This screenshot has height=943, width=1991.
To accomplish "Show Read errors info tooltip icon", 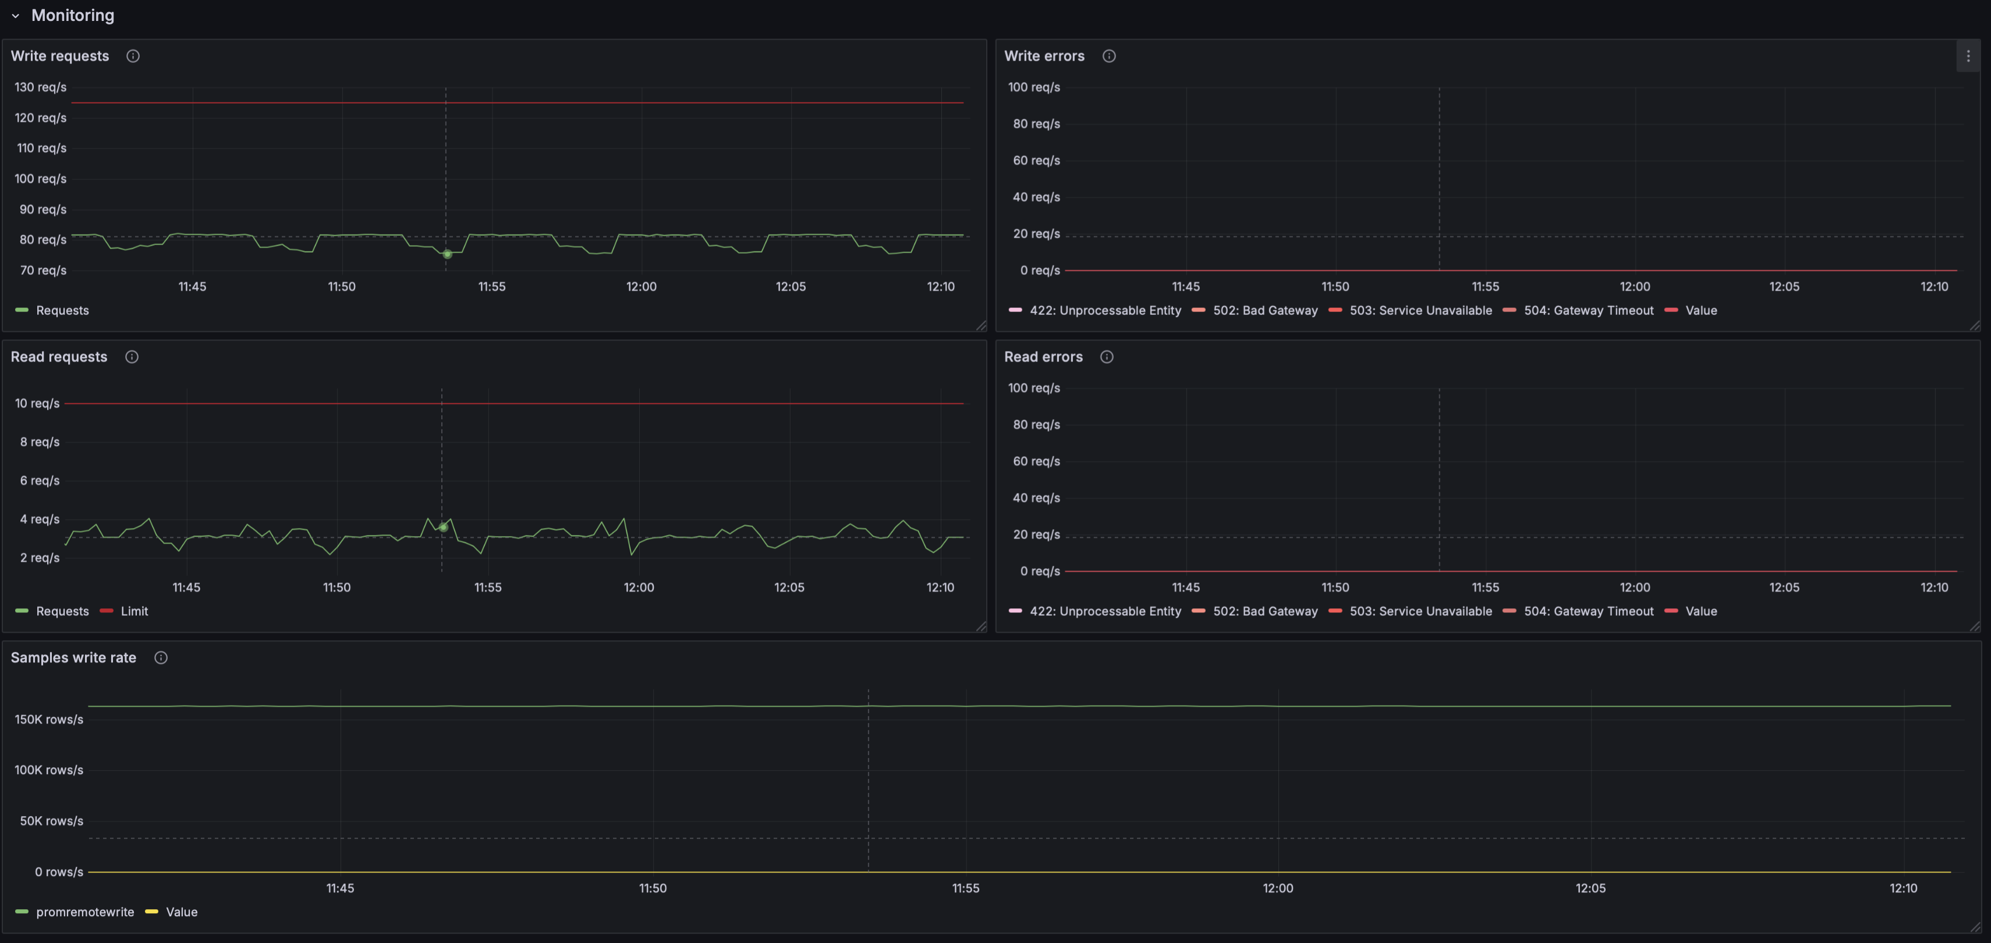I will (x=1107, y=356).
